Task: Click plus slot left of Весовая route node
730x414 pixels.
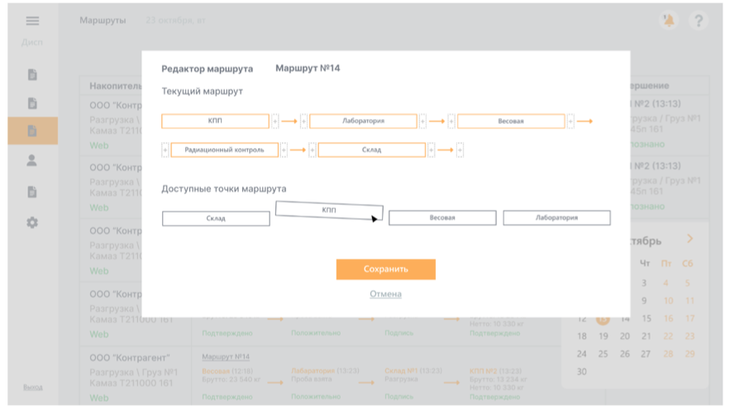Action: coord(451,121)
